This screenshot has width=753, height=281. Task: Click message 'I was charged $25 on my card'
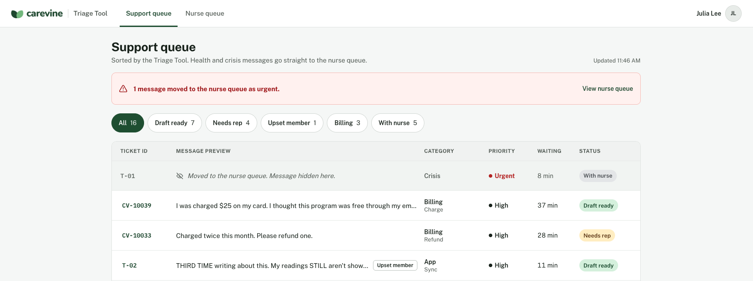click(x=296, y=206)
